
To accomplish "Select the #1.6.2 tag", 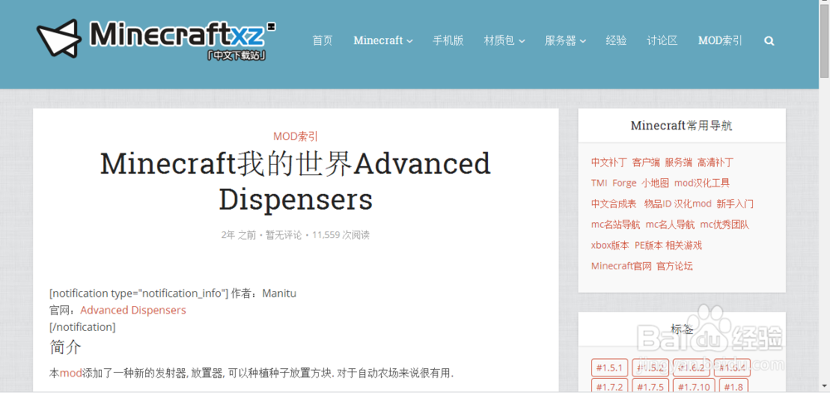I will pos(691,367).
